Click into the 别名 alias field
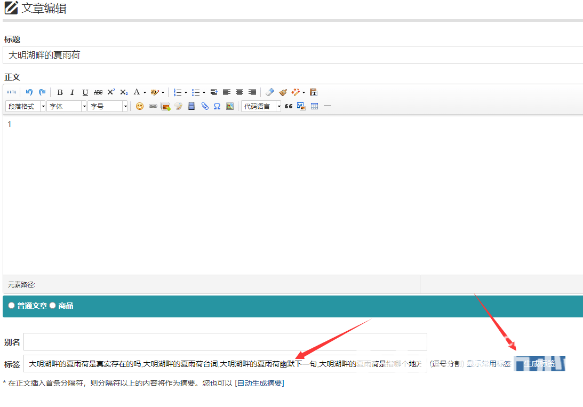This screenshot has width=583, height=407. [225, 341]
